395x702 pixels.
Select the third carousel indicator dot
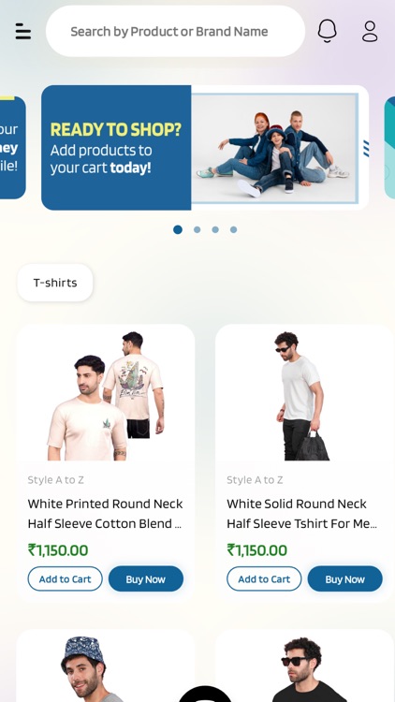point(215,229)
